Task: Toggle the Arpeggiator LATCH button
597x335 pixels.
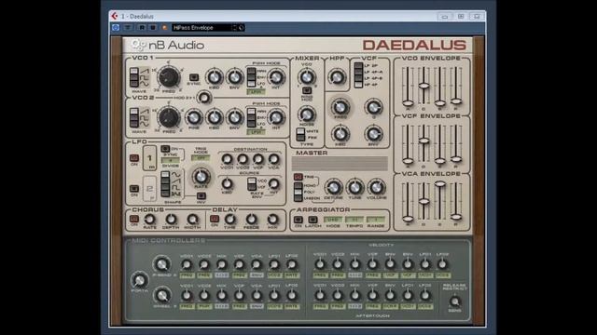Action: pos(312,220)
